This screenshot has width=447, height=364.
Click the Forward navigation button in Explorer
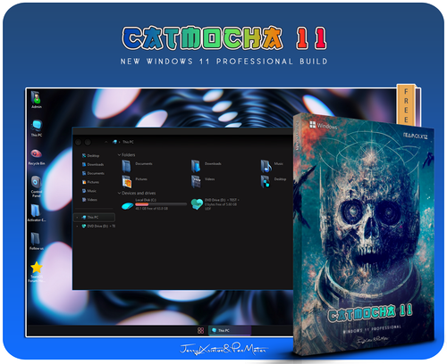click(x=88, y=142)
